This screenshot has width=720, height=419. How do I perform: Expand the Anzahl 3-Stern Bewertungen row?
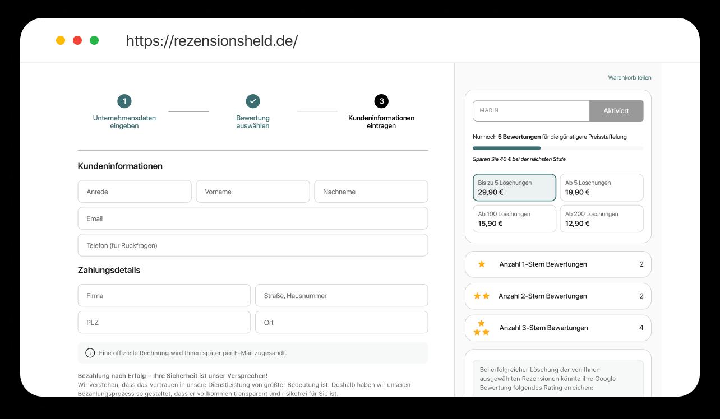(558, 328)
